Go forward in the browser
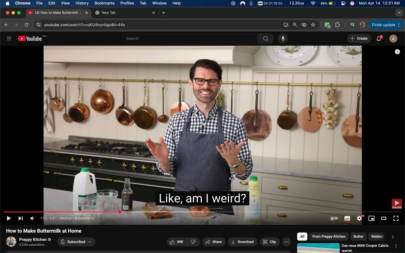This screenshot has width=405, height=253. tap(16, 25)
